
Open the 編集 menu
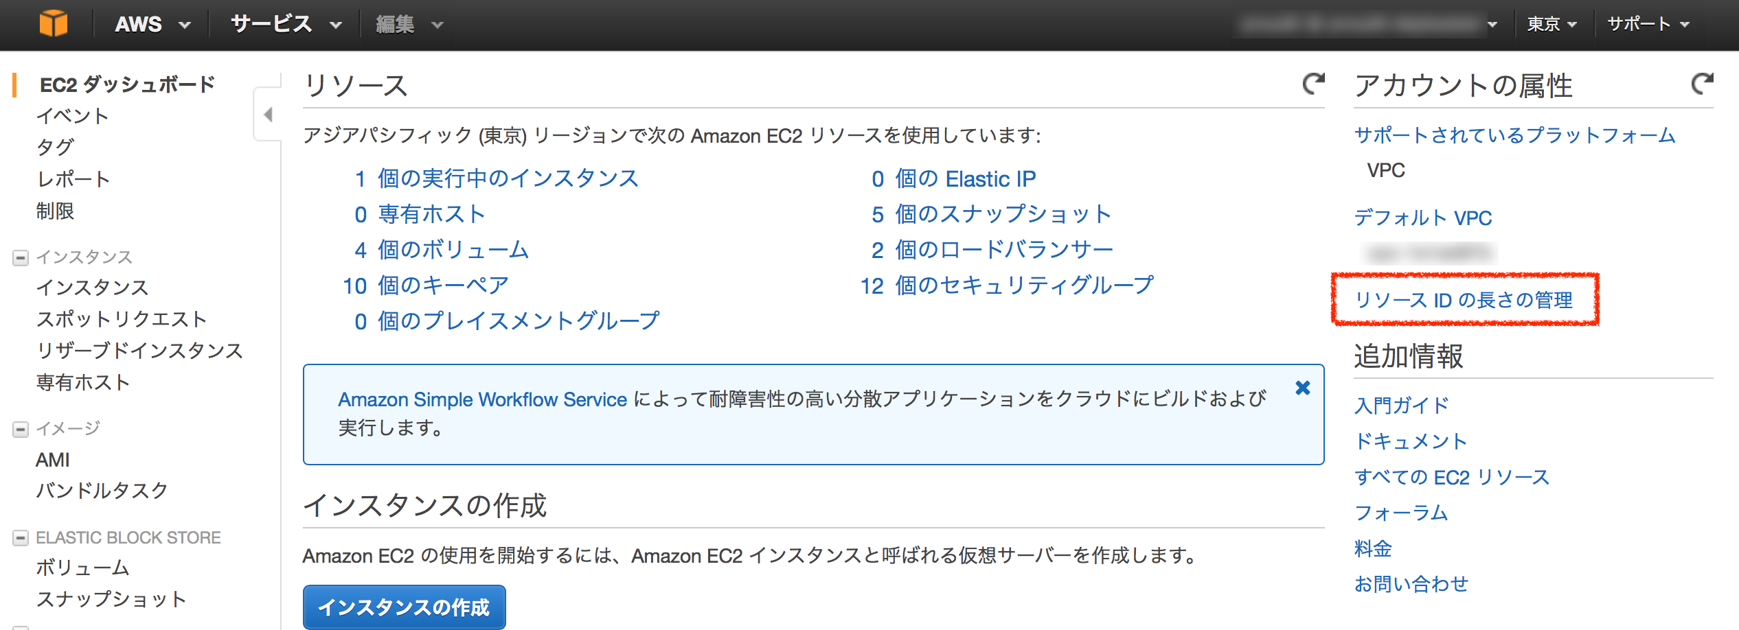(x=409, y=25)
